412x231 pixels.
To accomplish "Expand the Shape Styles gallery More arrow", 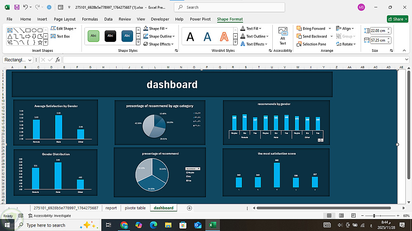I will point(138,42).
